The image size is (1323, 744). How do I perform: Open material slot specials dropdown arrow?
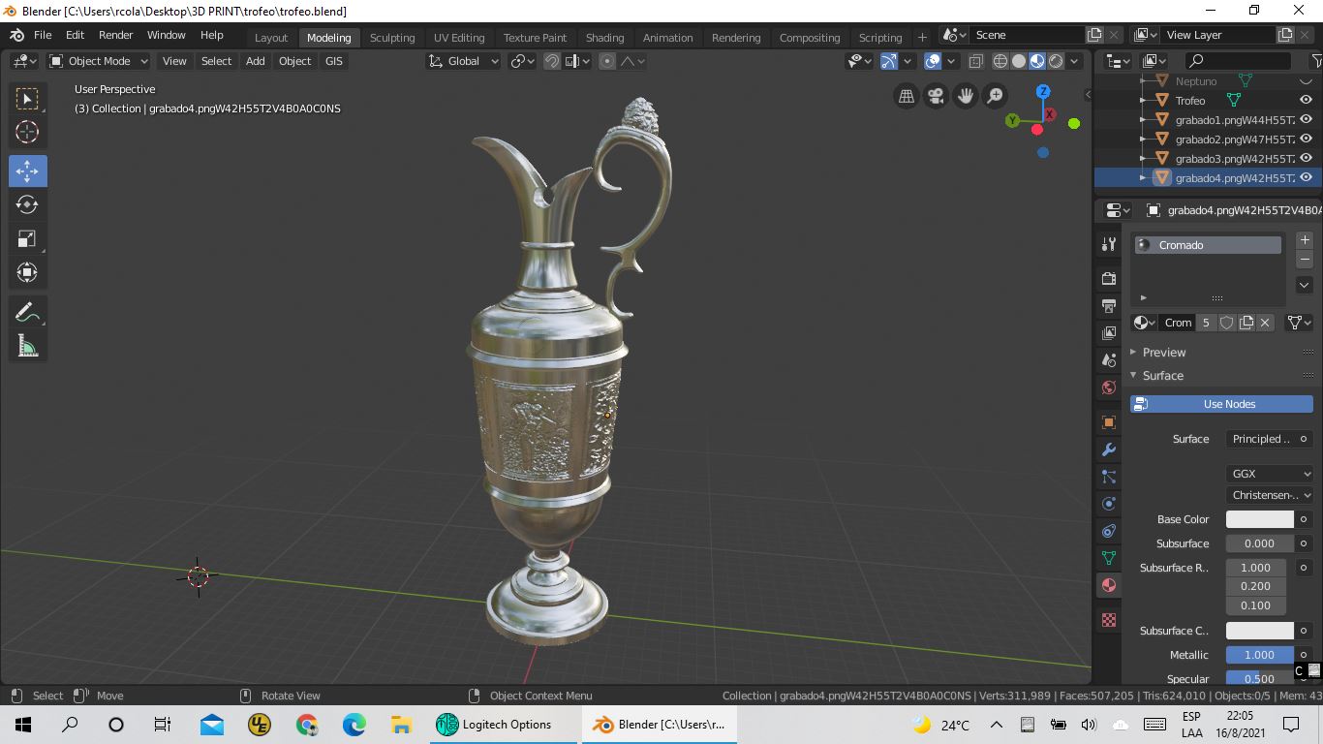tap(1305, 285)
